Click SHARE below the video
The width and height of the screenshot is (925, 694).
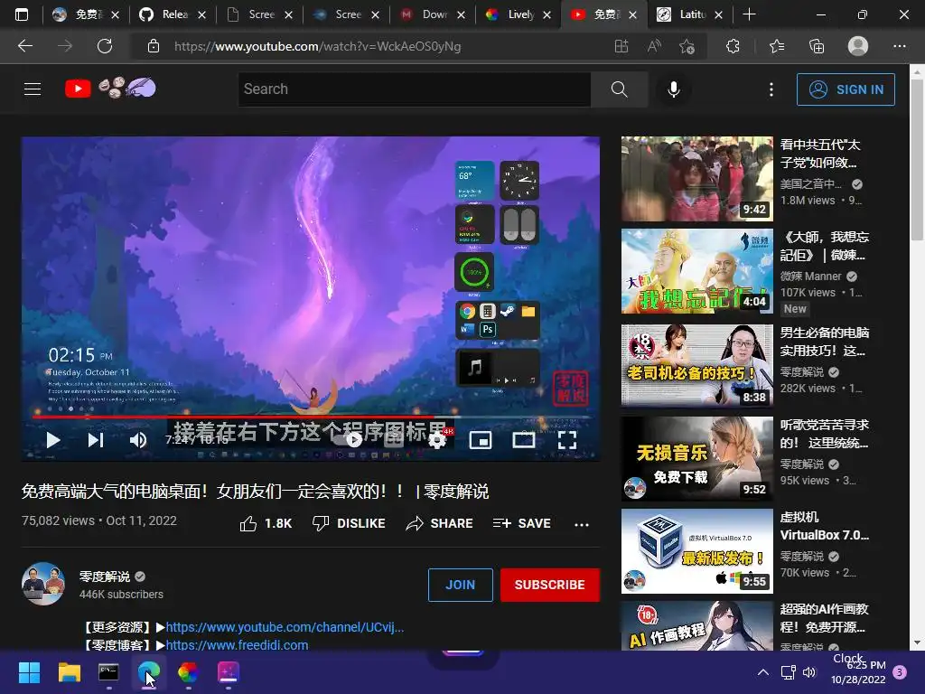coord(440,523)
